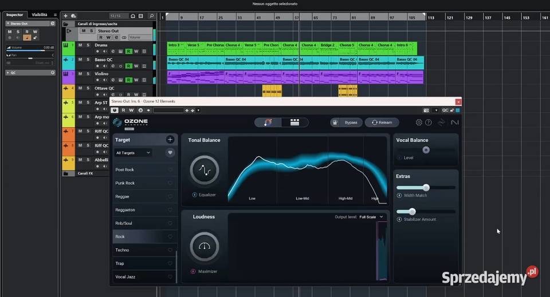Image resolution: width=550 pixels, height=297 pixels.
Task: Open Ozone settings gear
Action: [419, 122]
